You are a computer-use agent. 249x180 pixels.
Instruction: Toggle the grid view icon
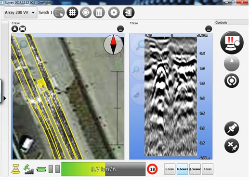tap(72, 13)
